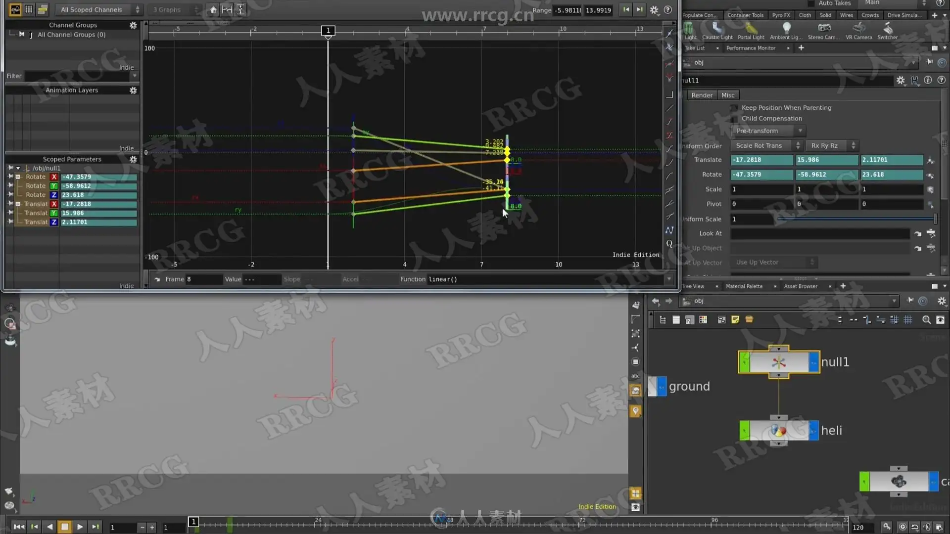950x534 pixels.
Task: Select the heli node
Action: [x=779, y=431]
